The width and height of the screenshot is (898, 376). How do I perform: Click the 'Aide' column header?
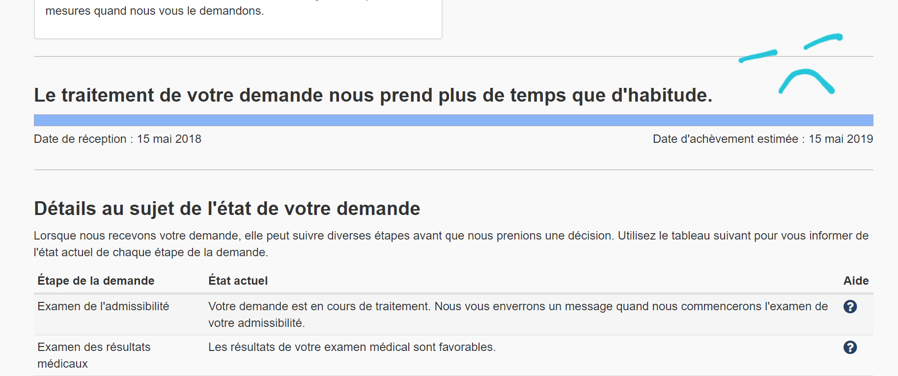click(x=856, y=281)
